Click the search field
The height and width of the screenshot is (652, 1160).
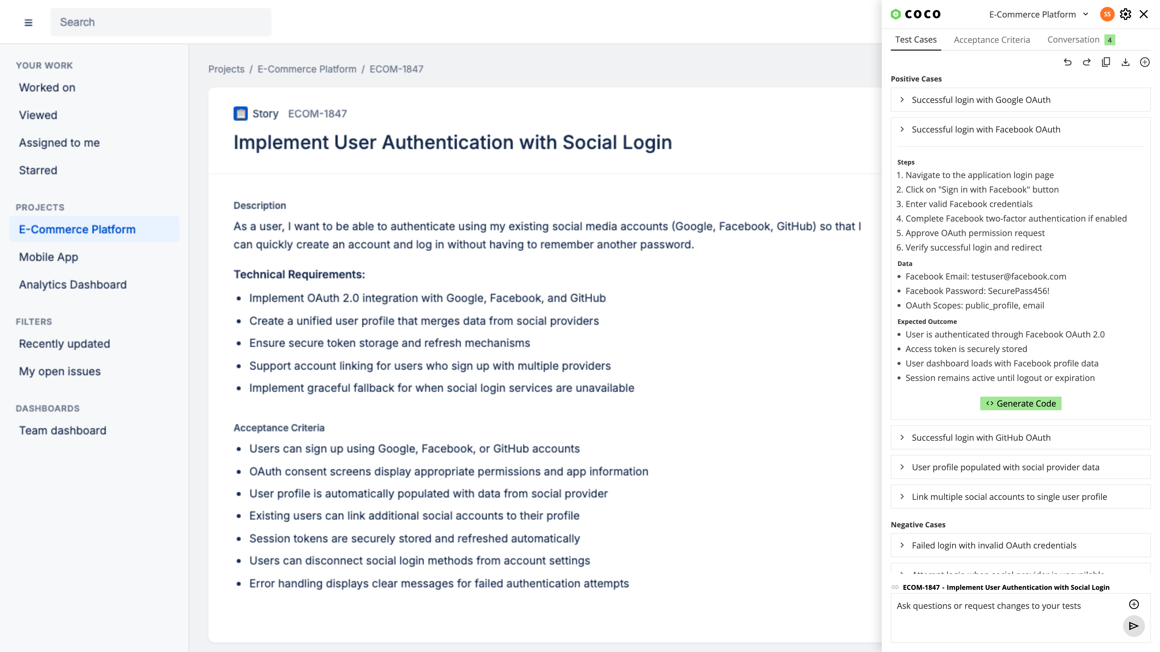161,22
